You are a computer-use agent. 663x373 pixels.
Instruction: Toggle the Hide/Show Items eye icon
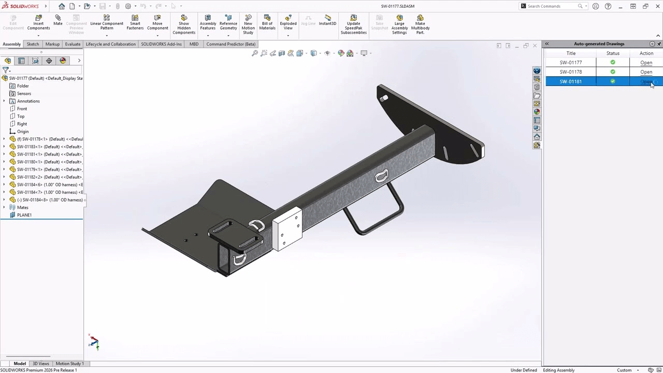click(327, 53)
